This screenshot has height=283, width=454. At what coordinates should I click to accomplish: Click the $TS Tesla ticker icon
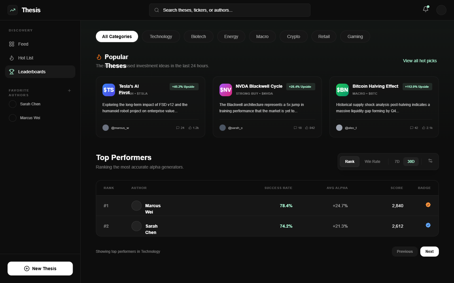[109, 90]
